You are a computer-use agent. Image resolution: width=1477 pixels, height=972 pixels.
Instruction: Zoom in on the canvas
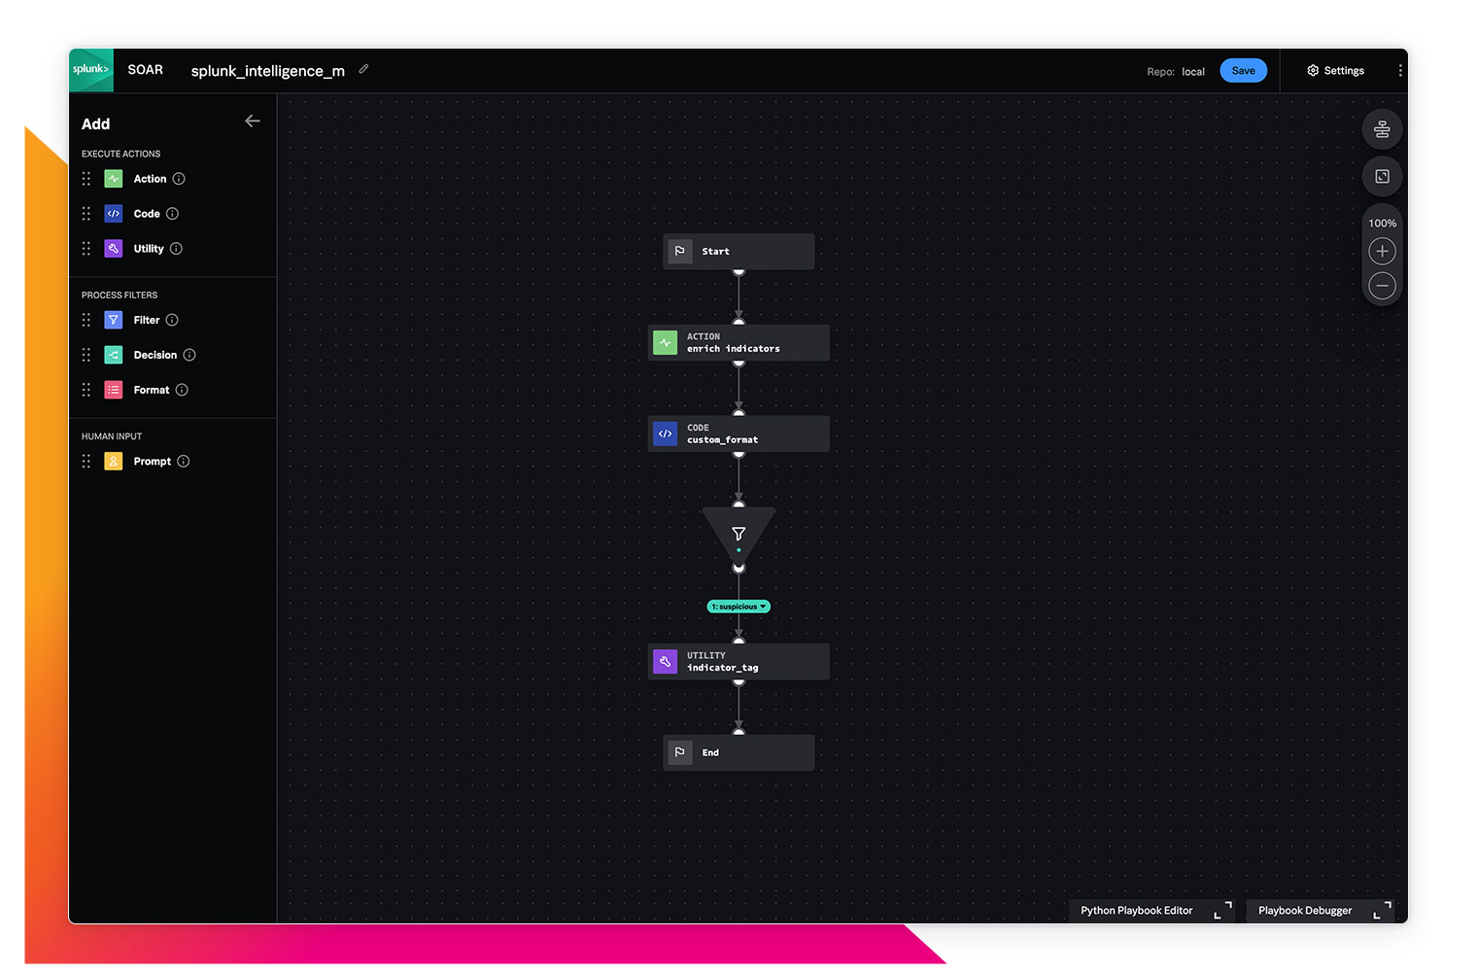(1382, 252)
